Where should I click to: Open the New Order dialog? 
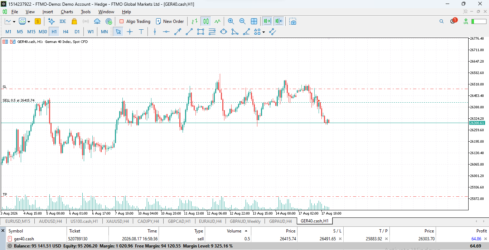coord(170,21)
